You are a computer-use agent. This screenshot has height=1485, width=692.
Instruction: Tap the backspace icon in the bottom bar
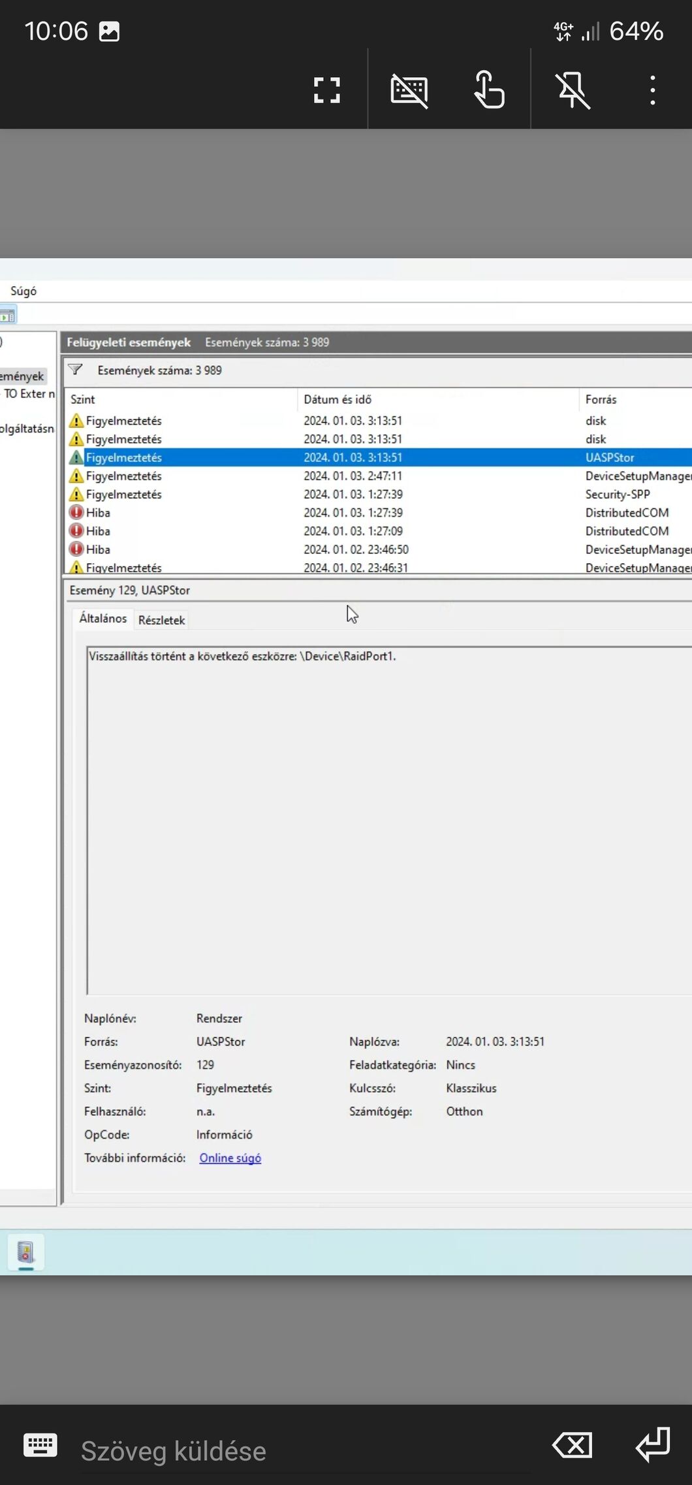(573, 1445)
